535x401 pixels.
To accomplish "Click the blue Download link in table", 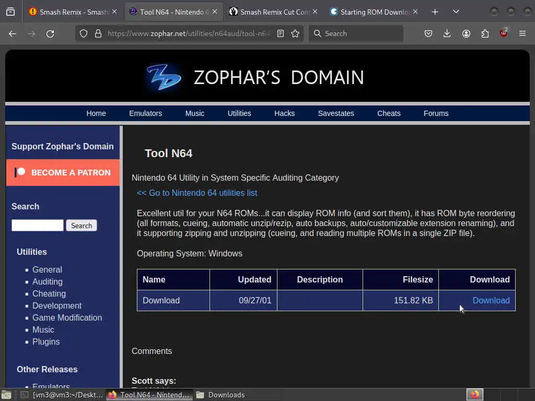I will 491,300.
